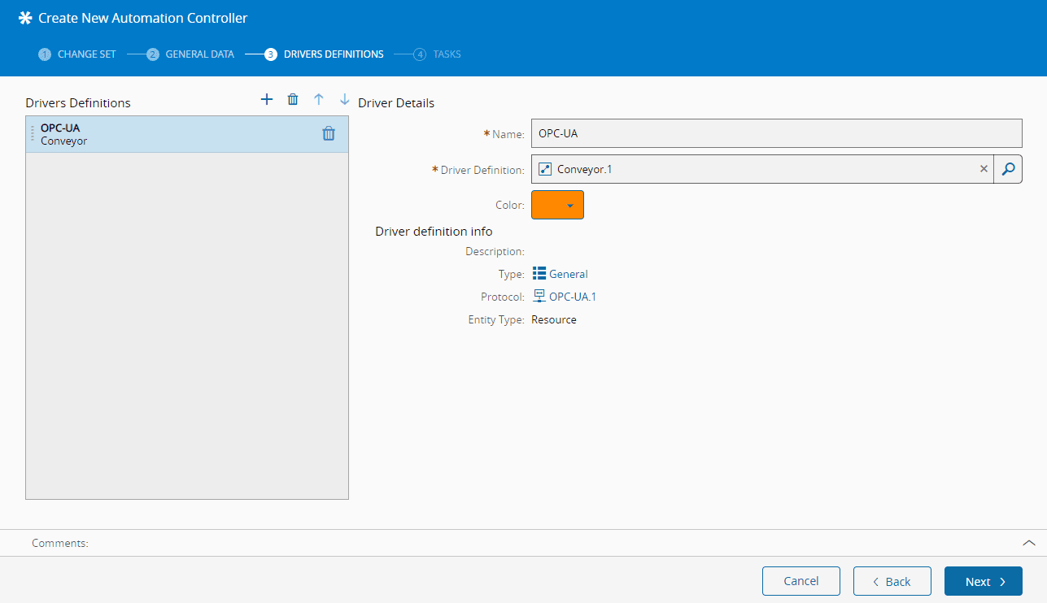Go to the Change Set step

77,54
